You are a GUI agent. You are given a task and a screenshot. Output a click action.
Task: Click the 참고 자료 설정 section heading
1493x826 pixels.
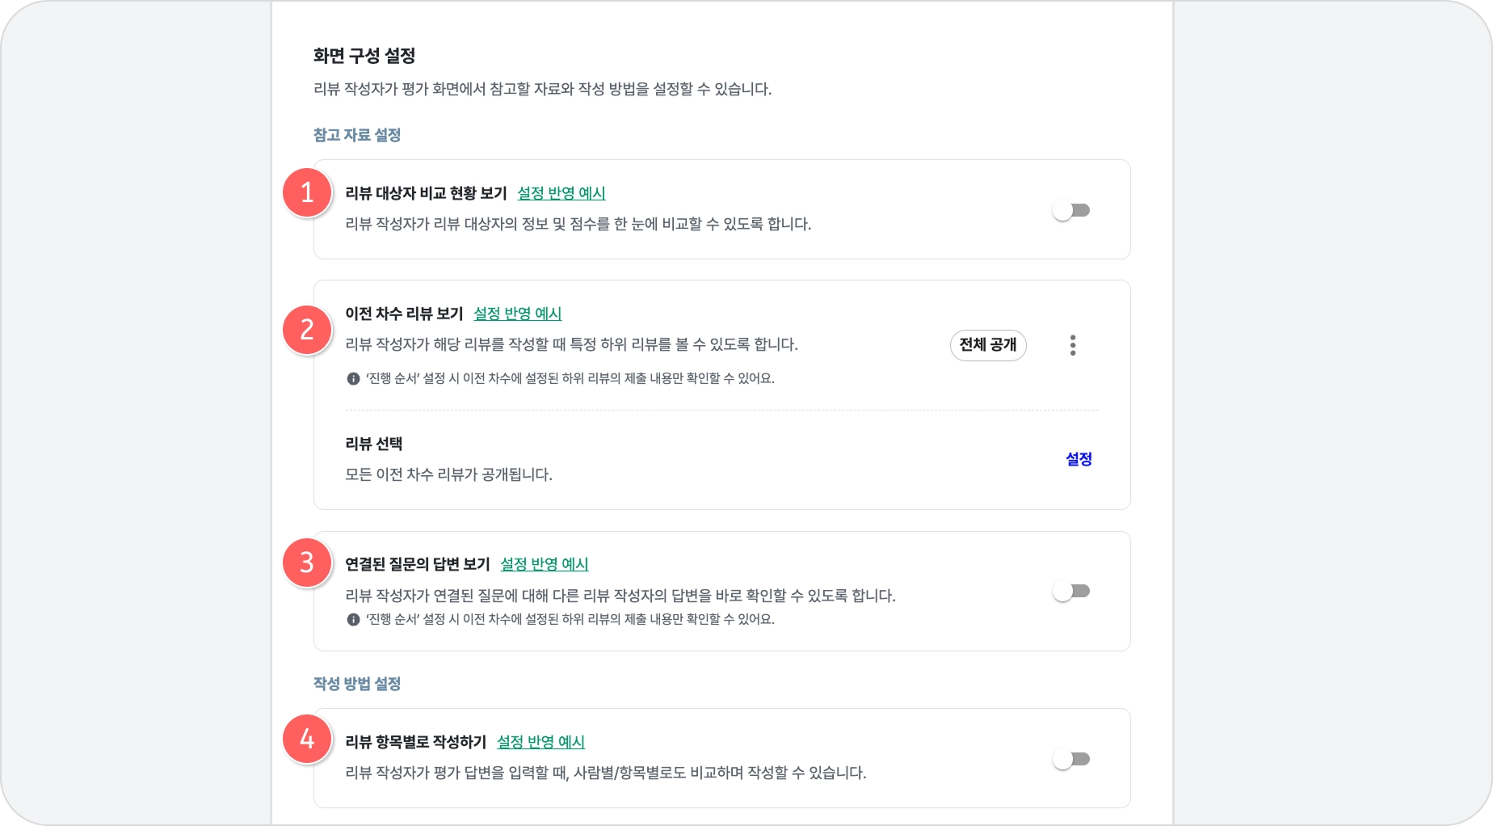[x=357, y=135]
